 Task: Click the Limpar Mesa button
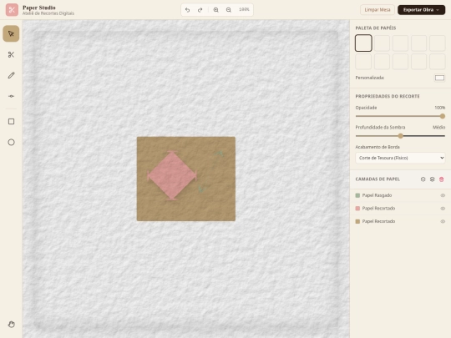[x=378, y=10]
